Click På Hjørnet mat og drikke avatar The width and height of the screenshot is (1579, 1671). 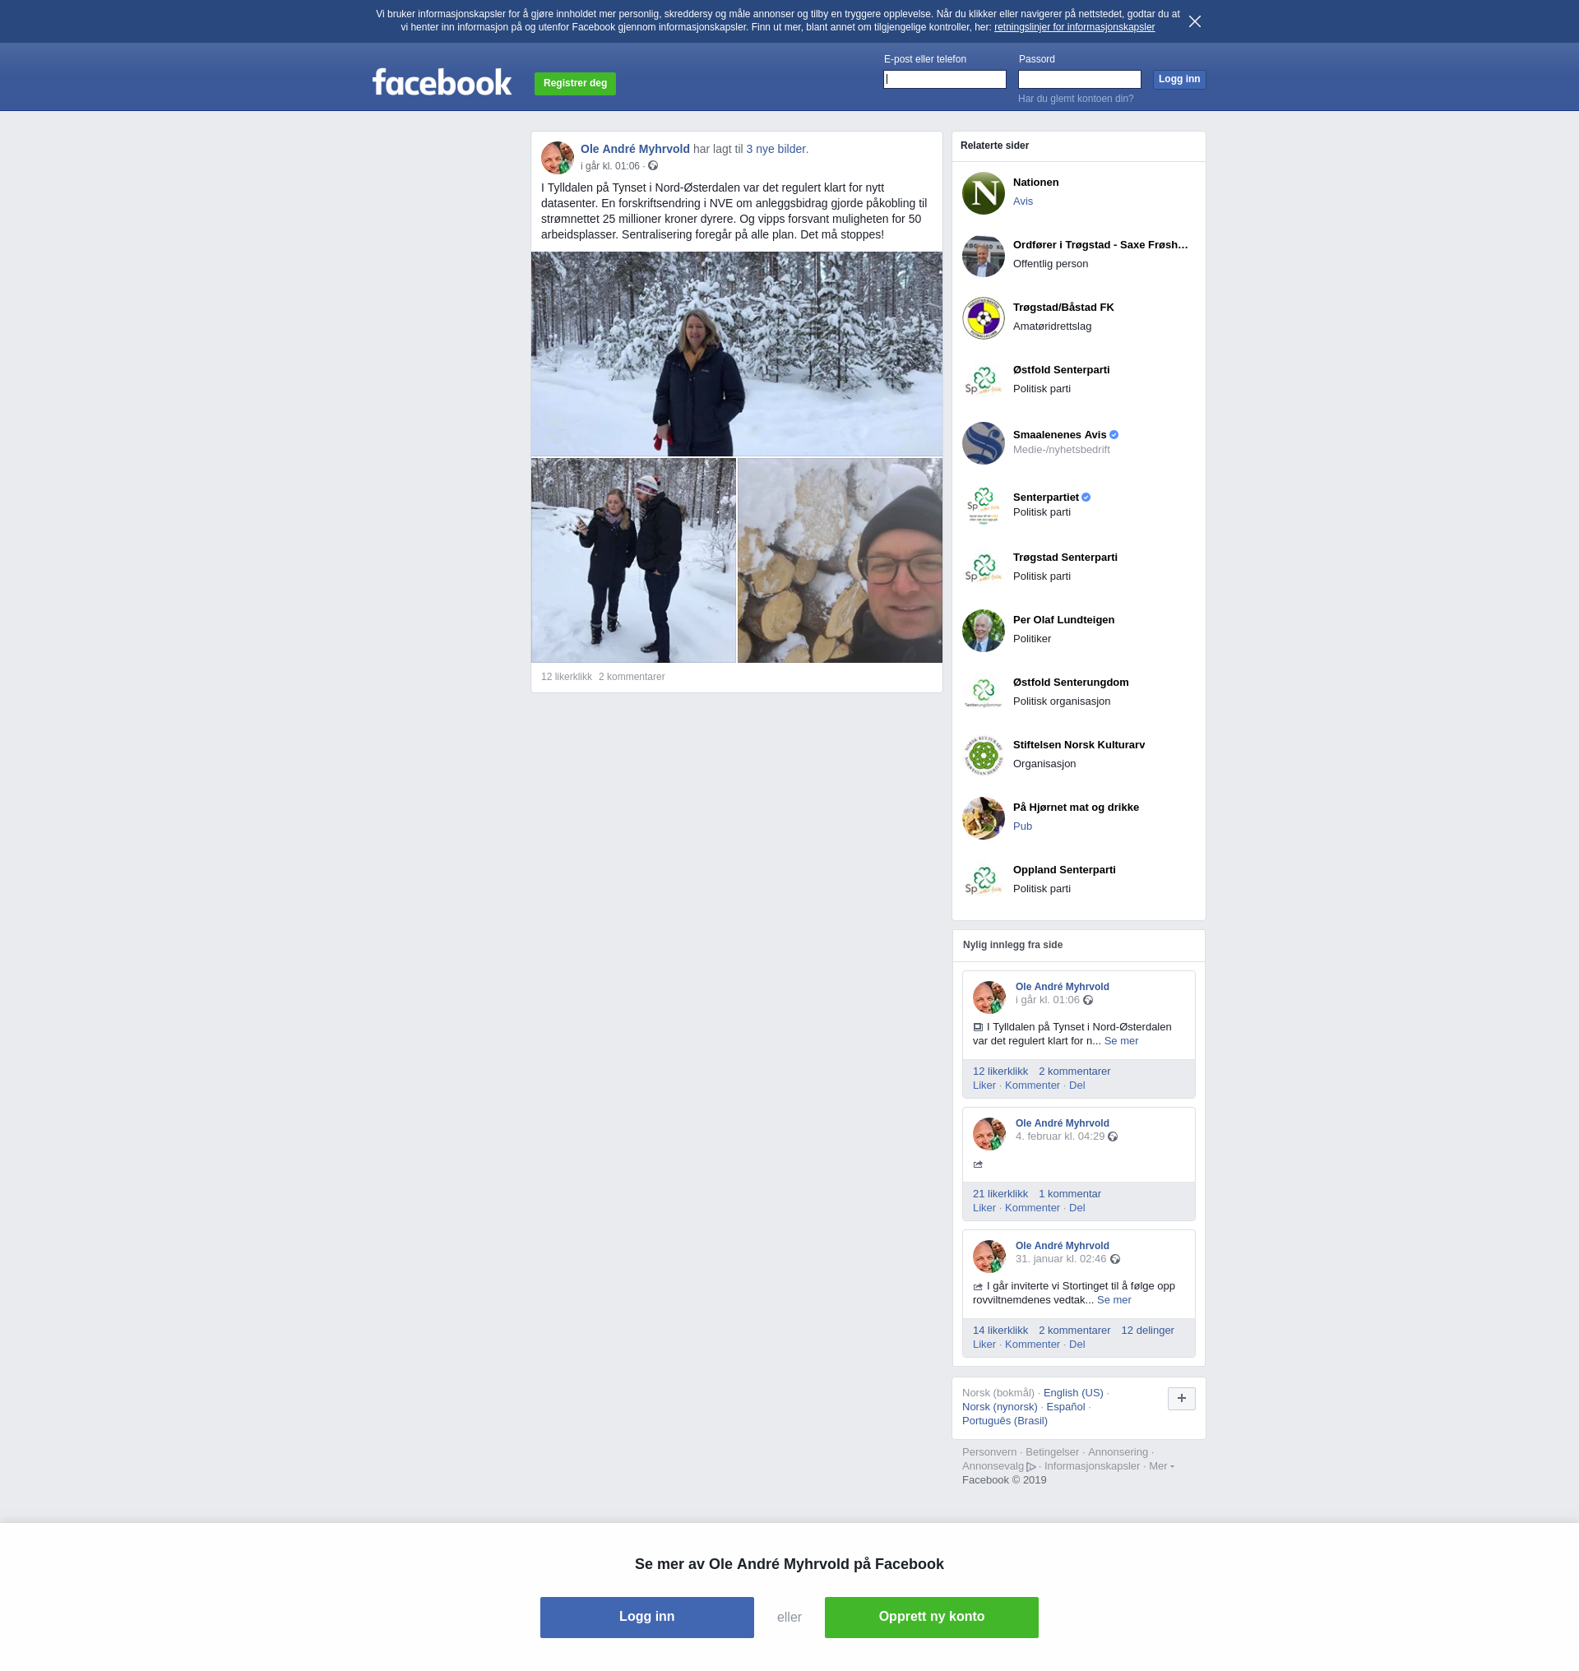click(983, 818)
